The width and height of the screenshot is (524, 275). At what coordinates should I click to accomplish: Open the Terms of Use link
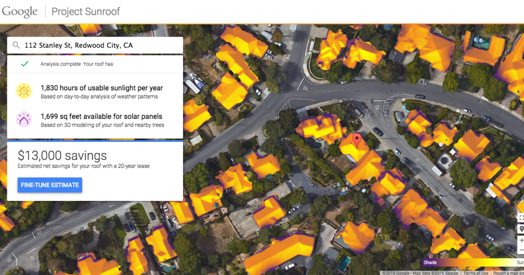pos(475,272)
